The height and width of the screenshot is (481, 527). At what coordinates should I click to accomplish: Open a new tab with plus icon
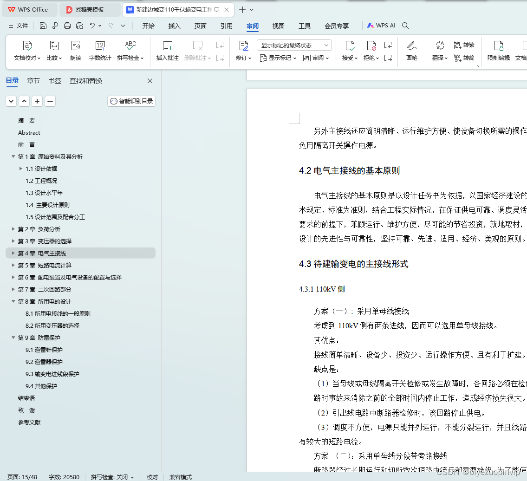(242, 10)
